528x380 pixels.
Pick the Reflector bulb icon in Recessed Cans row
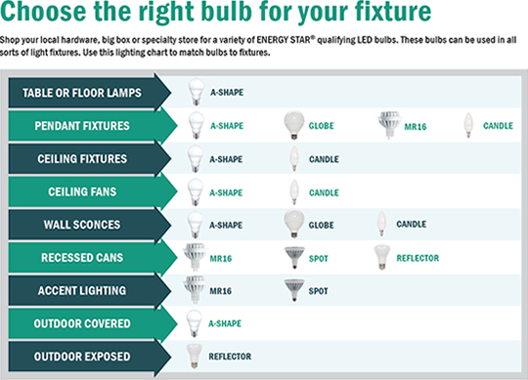(381, 257)
